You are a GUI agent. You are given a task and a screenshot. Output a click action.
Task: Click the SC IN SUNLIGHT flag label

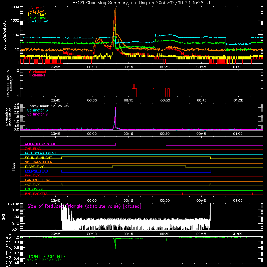click(x=38, y=158)
